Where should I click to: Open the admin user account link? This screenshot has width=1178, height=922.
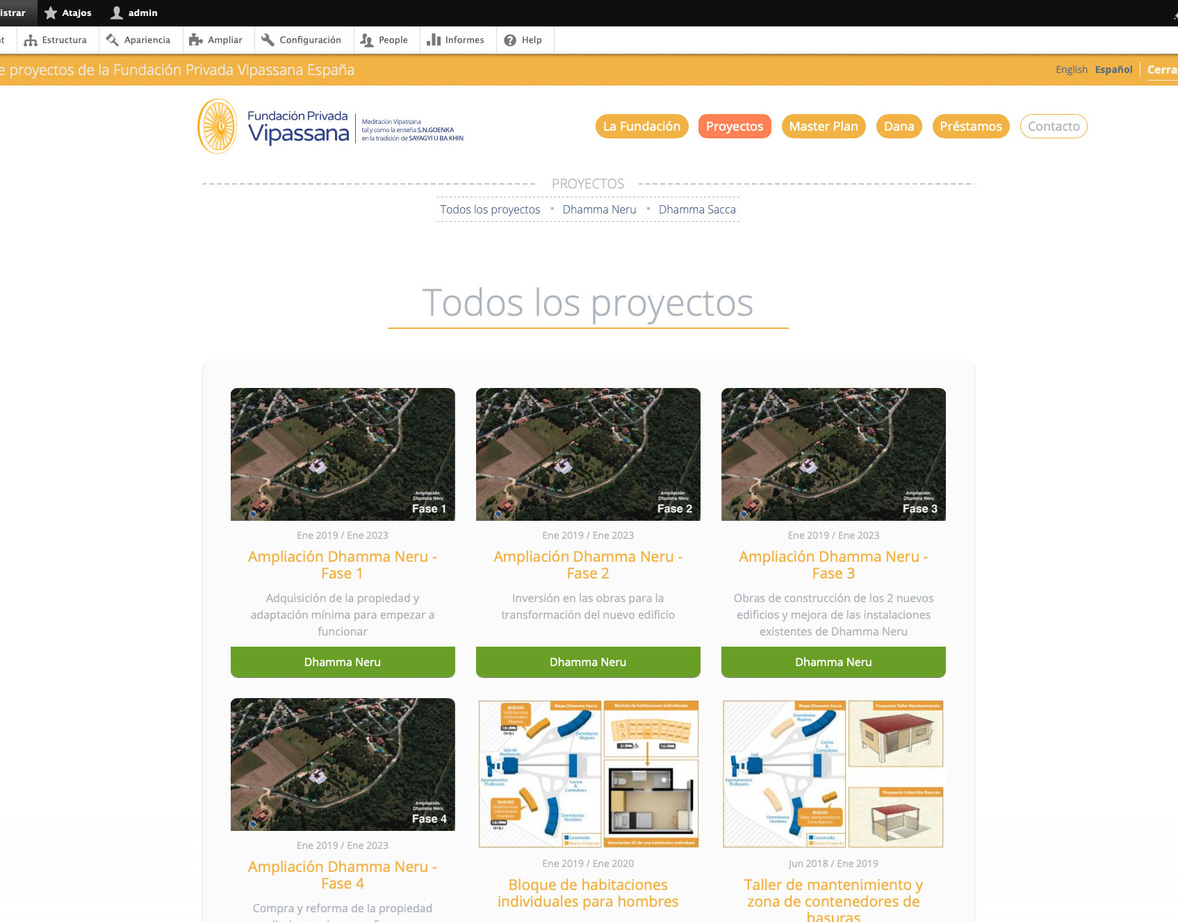click(135, 13)
